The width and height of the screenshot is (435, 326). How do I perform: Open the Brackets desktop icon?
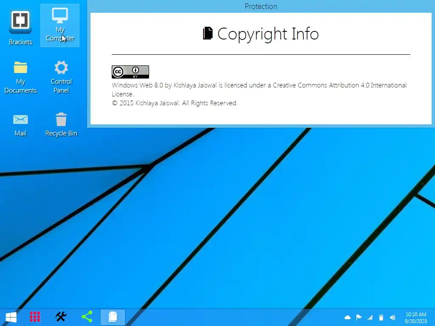click(20, 28)
